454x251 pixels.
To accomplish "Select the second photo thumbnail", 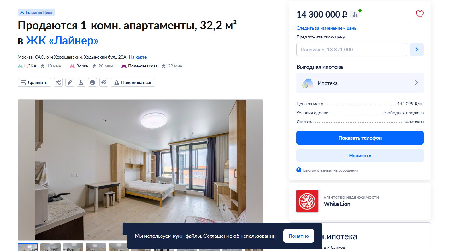I will tap(50, 247).
